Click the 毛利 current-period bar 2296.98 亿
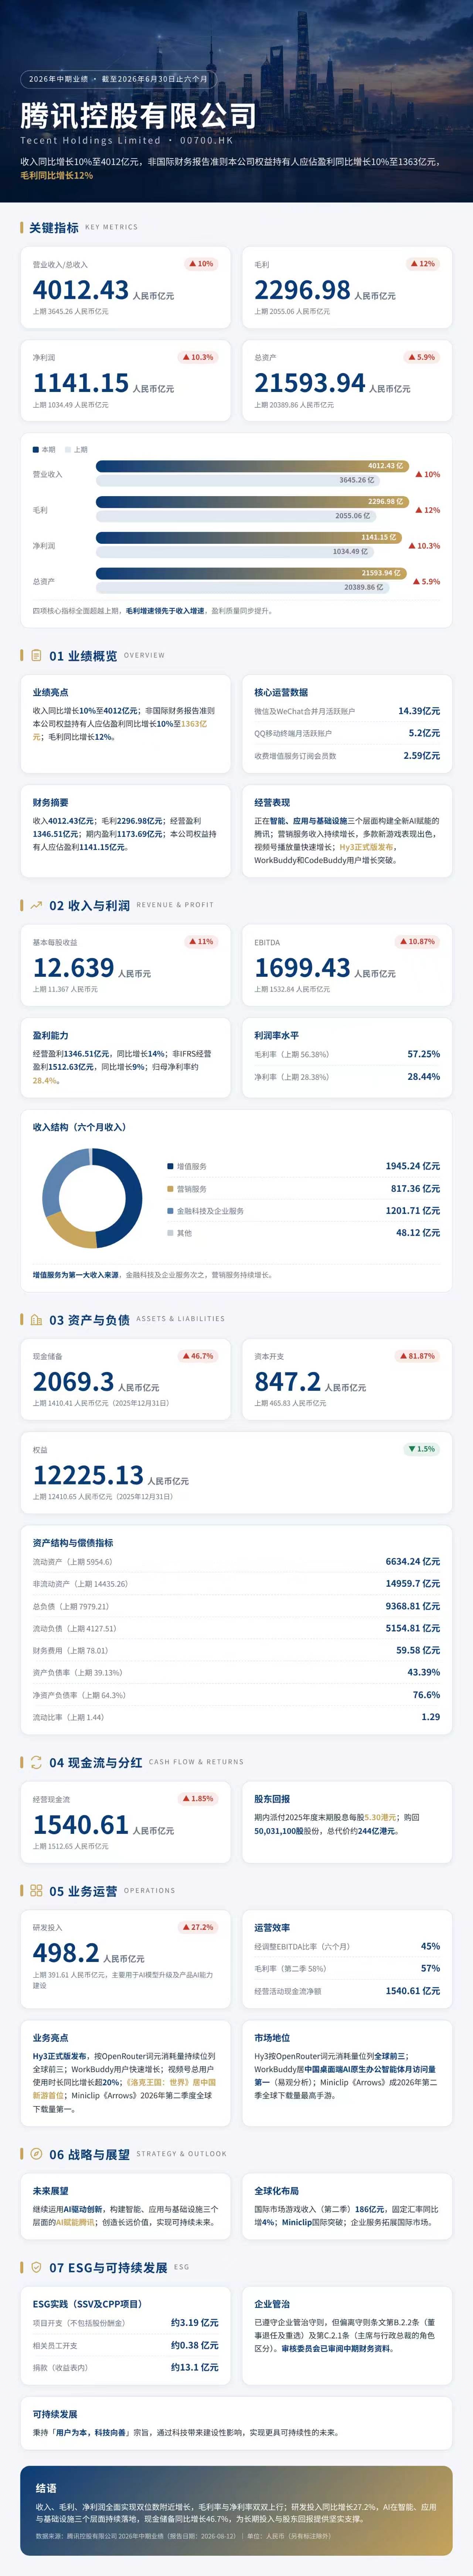This screenshot has height=2576, width=473. [252, 502]
